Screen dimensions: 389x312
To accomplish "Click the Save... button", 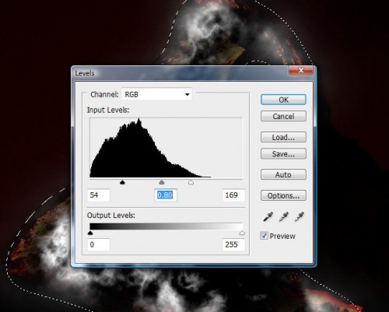I will click(283, 154).
